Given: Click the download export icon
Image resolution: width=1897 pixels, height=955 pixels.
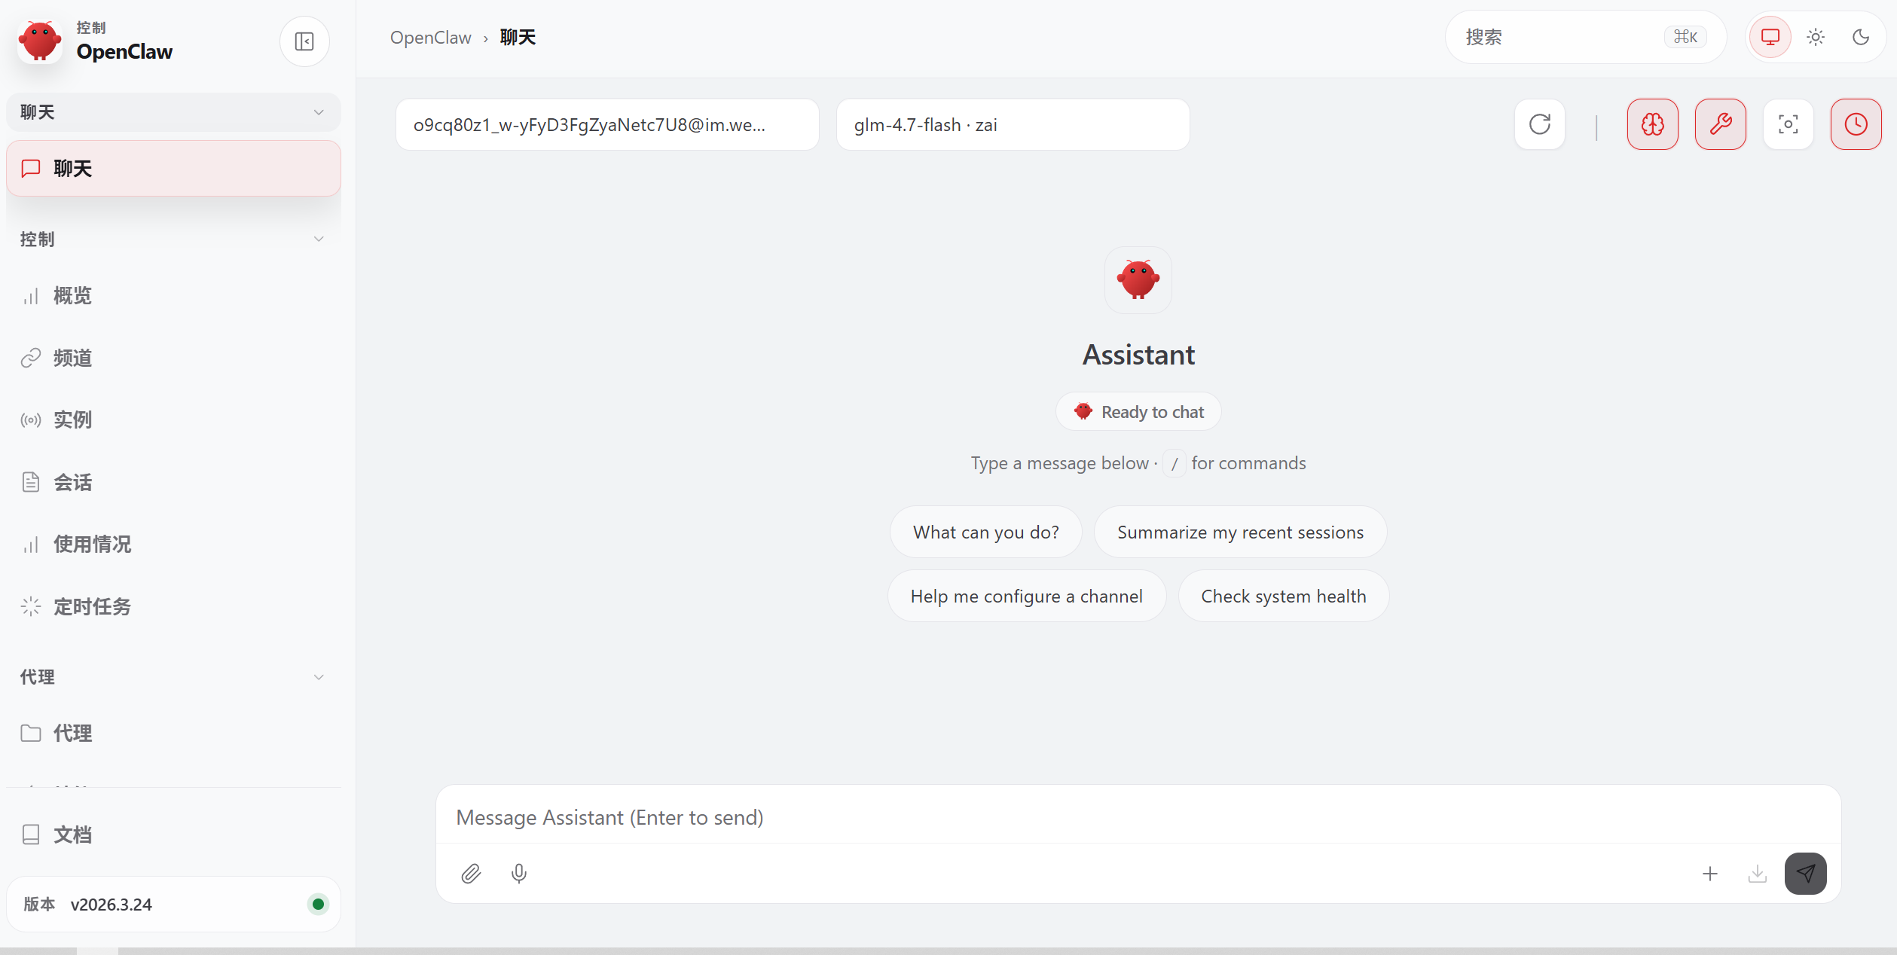Looking at the screenshot, I should coord(1758,874).
